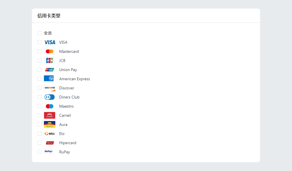The image size is (292, 171).
Task: Click the JCB card logo
Action: (50, 61)
